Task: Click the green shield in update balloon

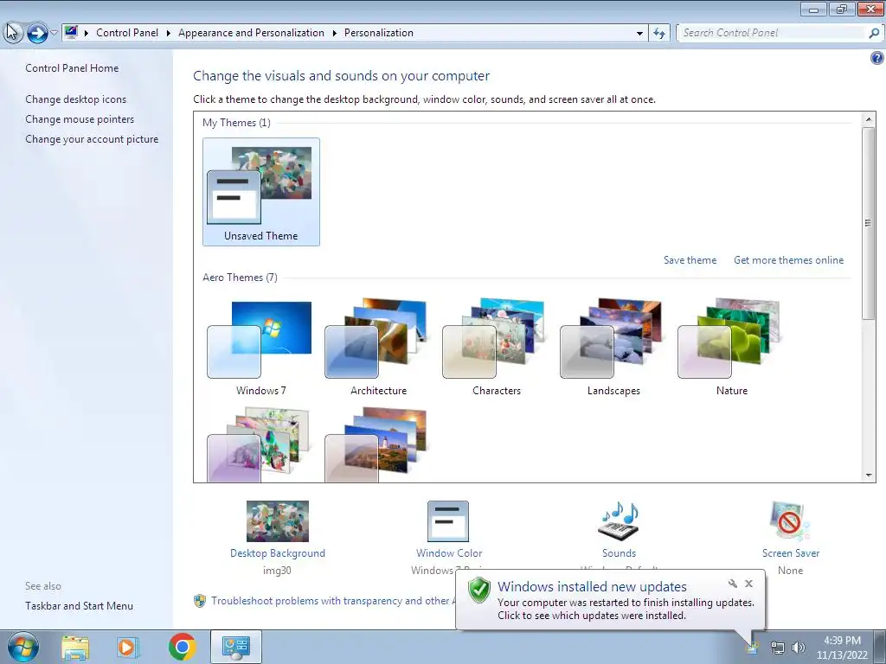Action: click(479, 590)
